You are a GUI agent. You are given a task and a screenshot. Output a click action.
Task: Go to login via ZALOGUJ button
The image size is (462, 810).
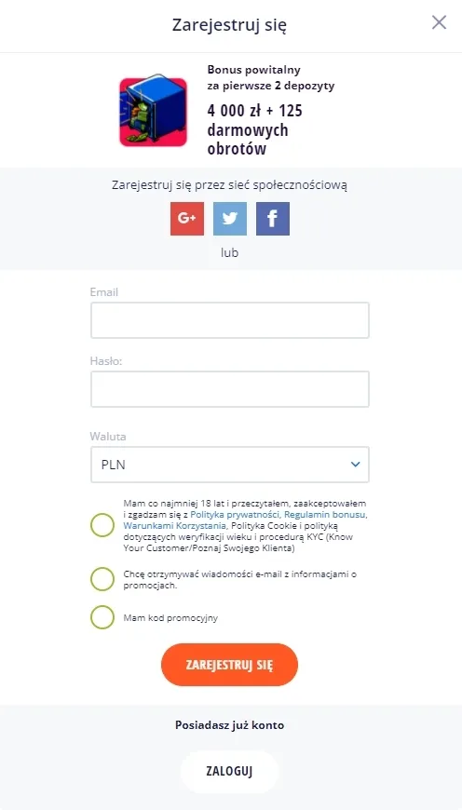229,772
